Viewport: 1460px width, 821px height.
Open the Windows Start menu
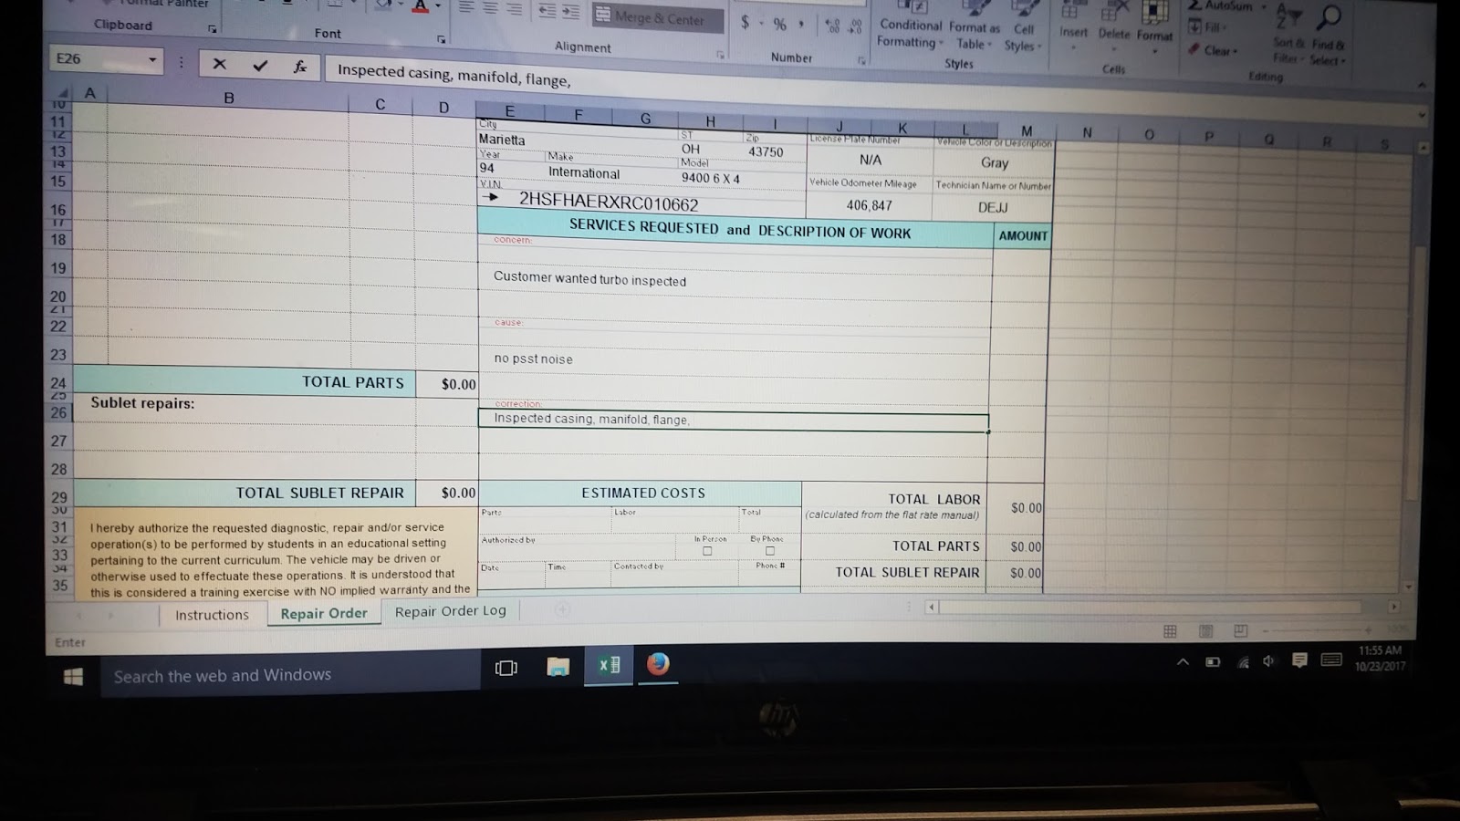click(73, 676)
